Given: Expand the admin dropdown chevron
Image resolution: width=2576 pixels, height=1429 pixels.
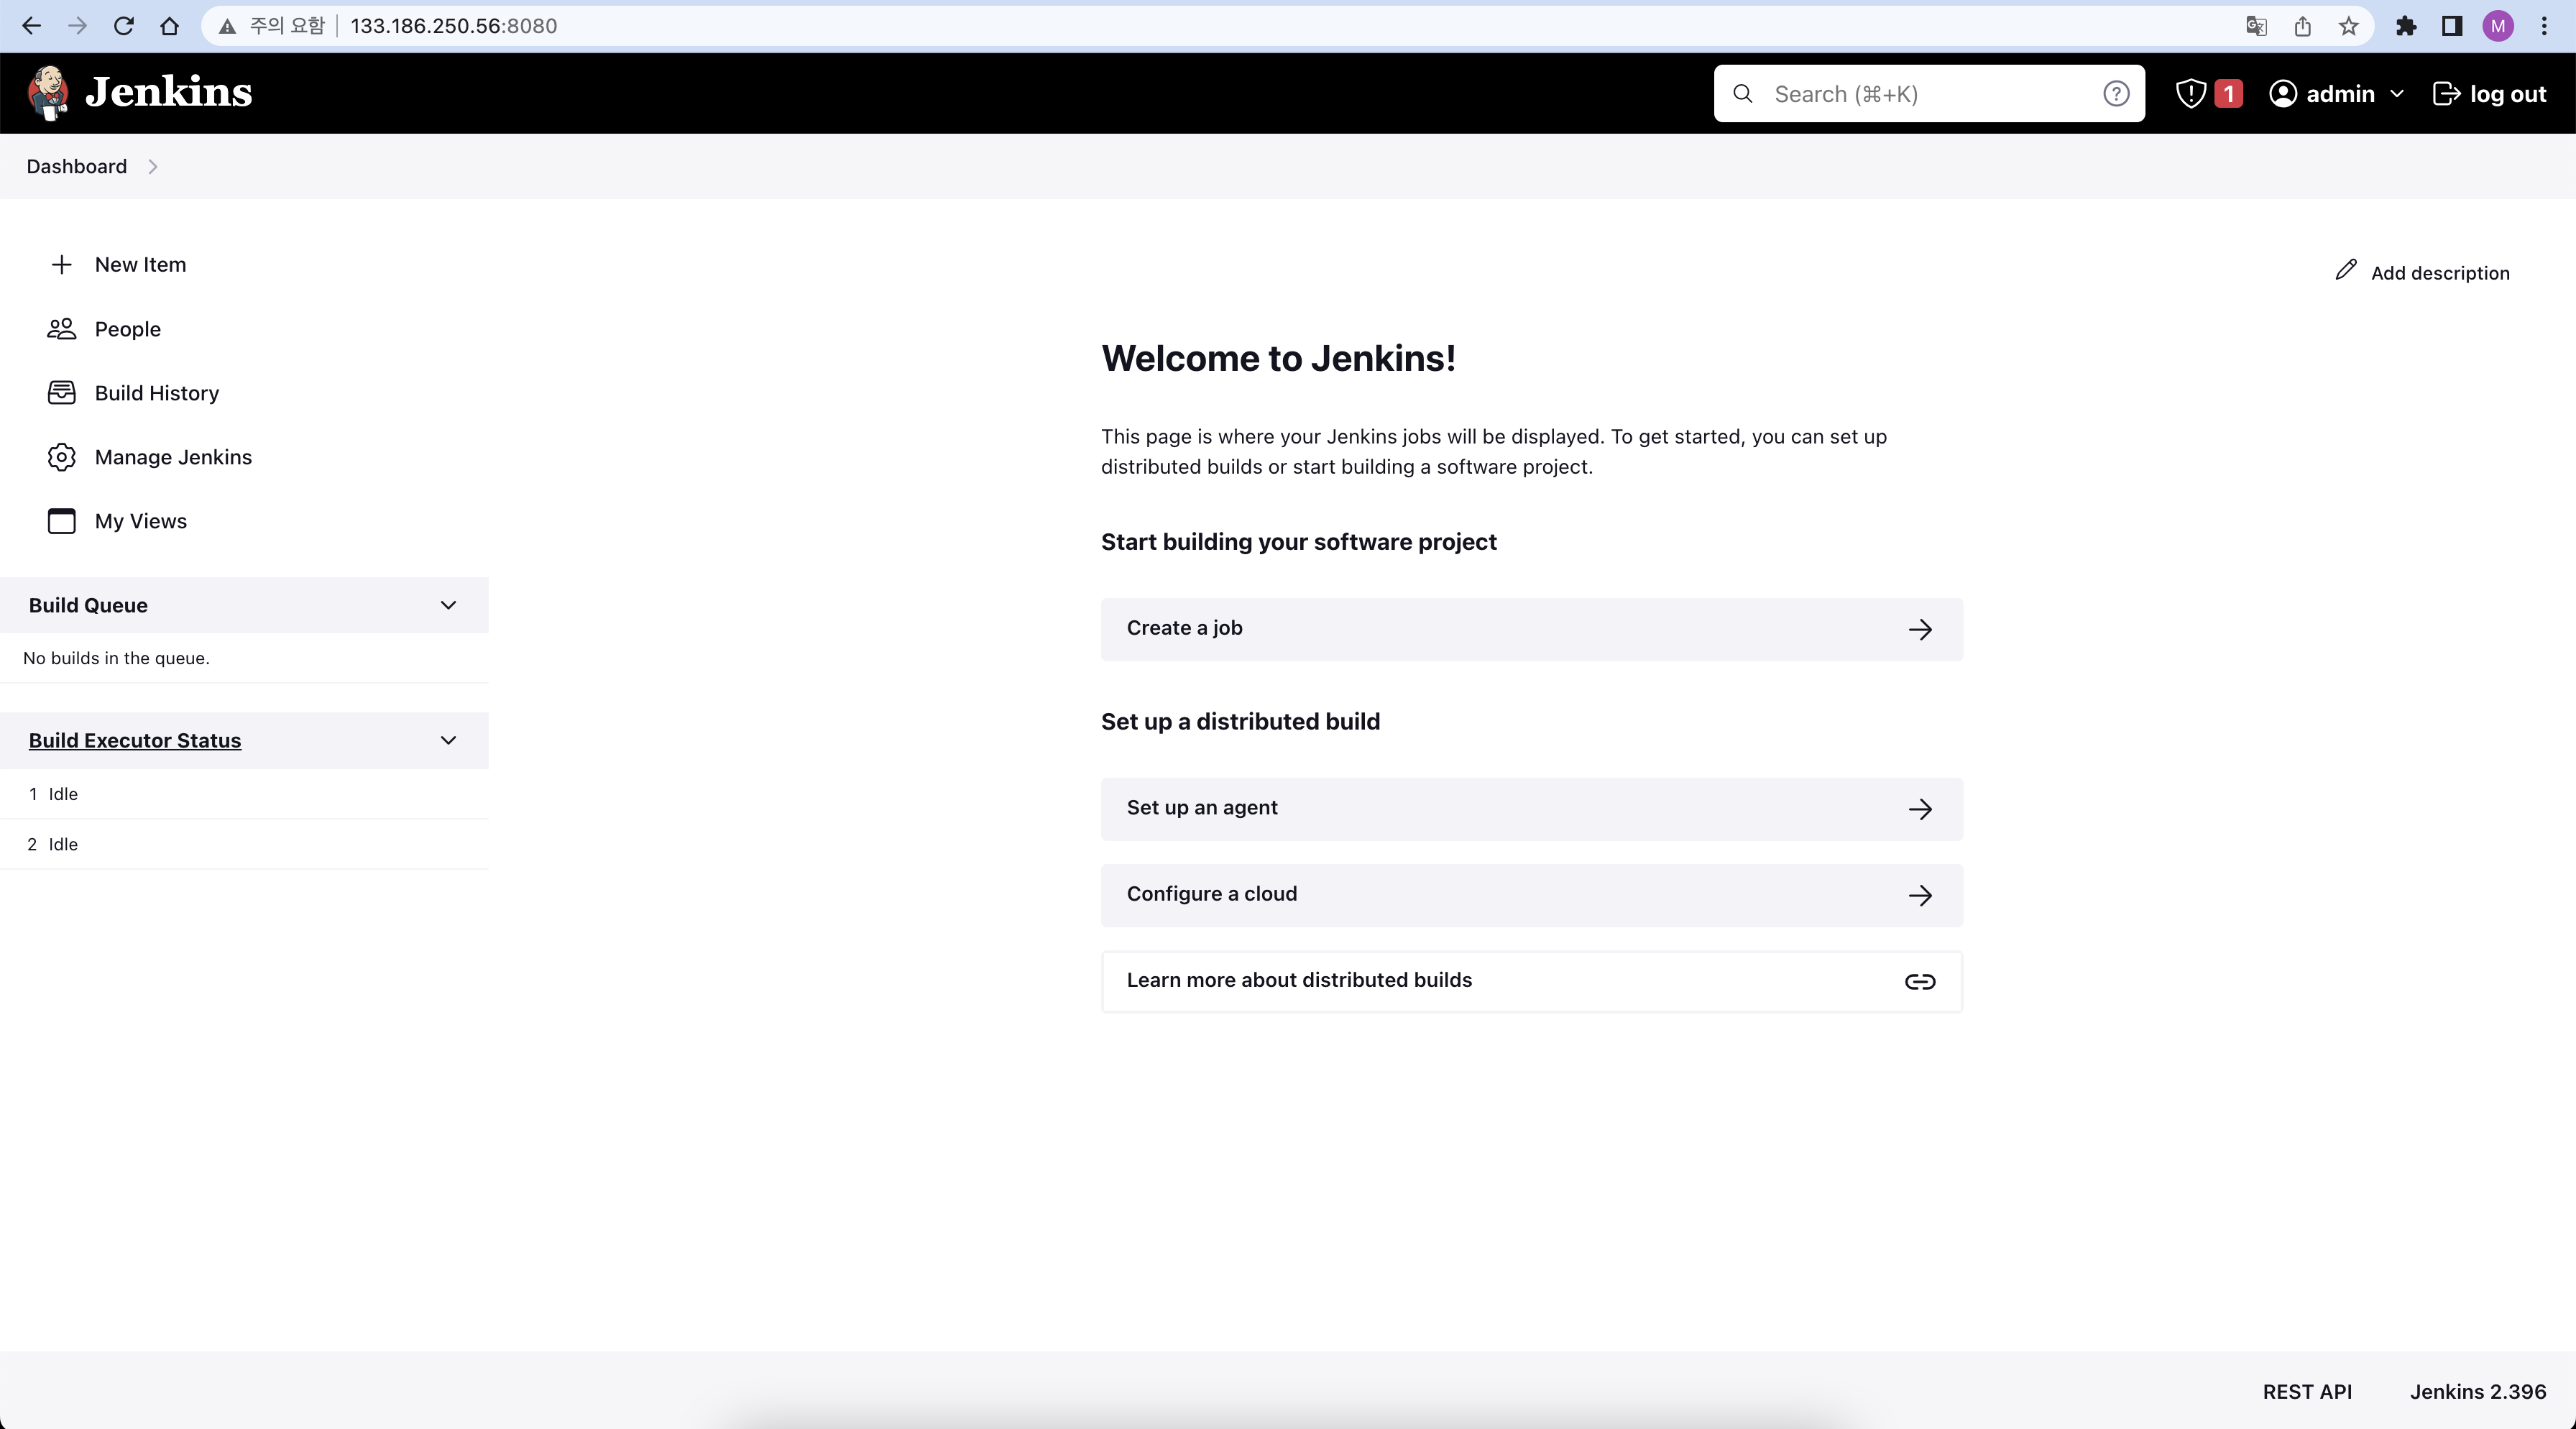Looking at the screenshot, I should tap(2396, 94).
